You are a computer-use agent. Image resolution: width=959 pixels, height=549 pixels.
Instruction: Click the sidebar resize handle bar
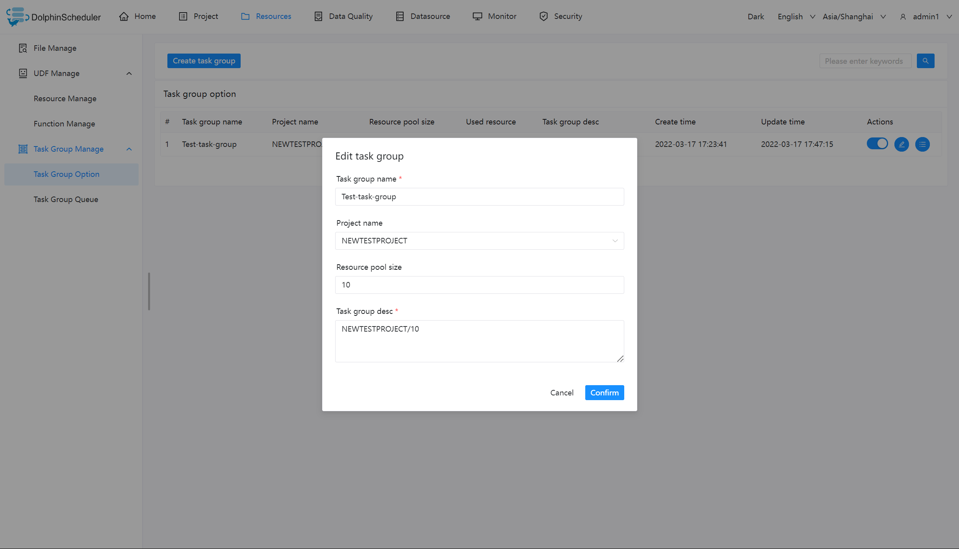[x=149, y=291]
